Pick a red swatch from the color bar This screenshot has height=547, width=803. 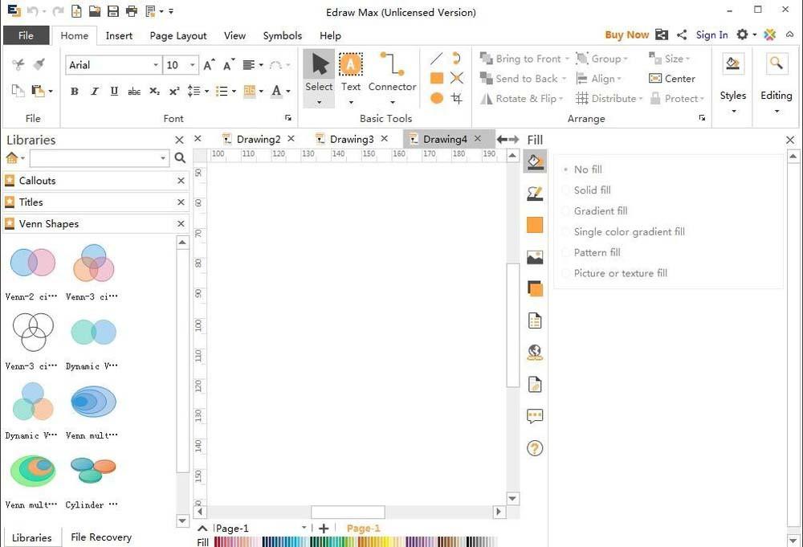coord(218,542)
